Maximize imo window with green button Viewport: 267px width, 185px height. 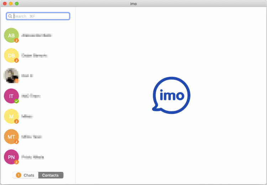17,4
